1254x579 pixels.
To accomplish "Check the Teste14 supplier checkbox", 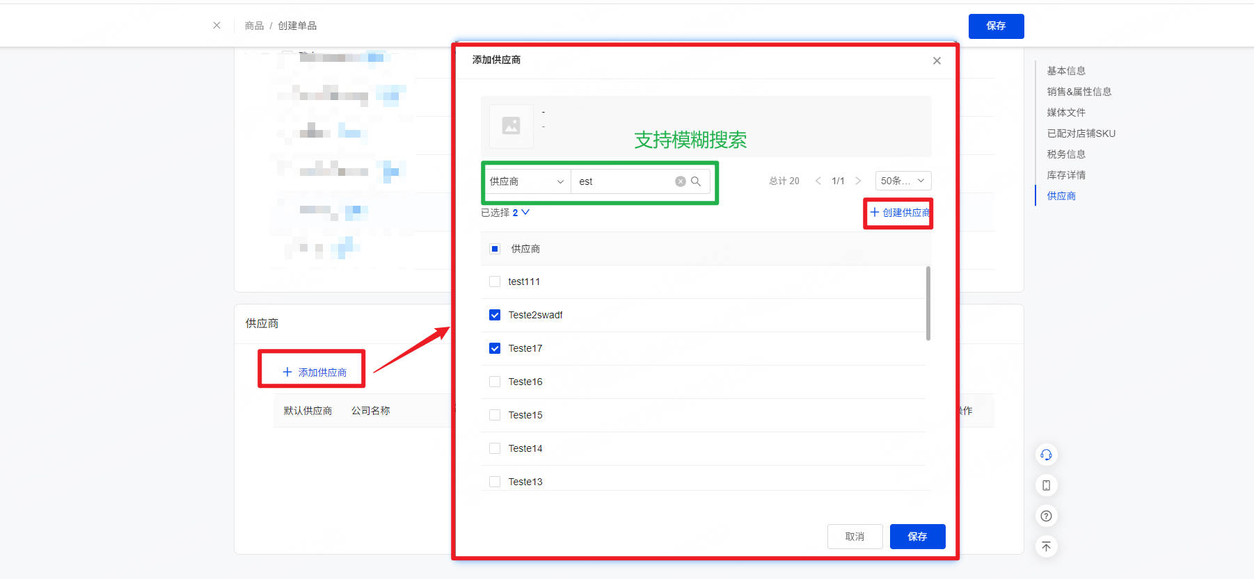I will click(495, 448).
